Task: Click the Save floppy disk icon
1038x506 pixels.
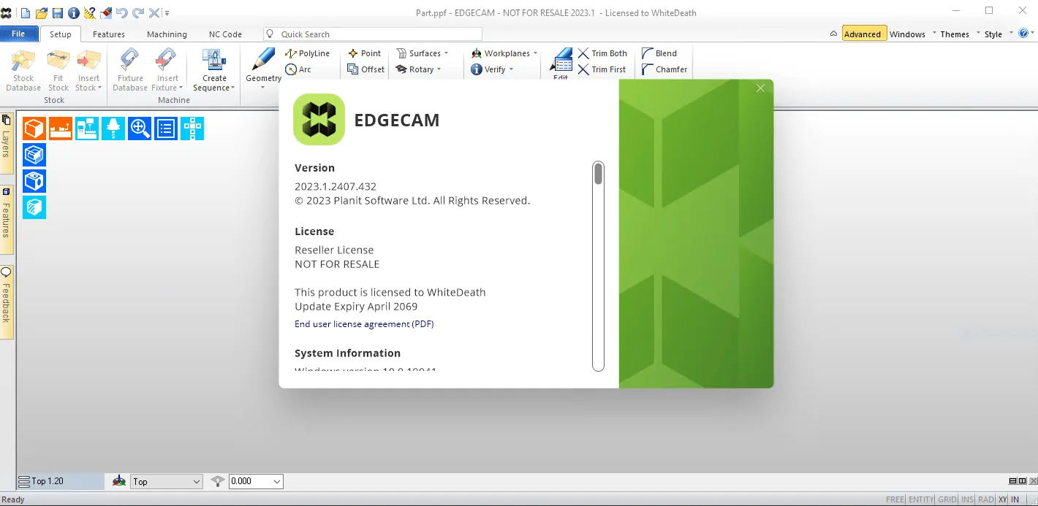Action: (x=58, y=12)
